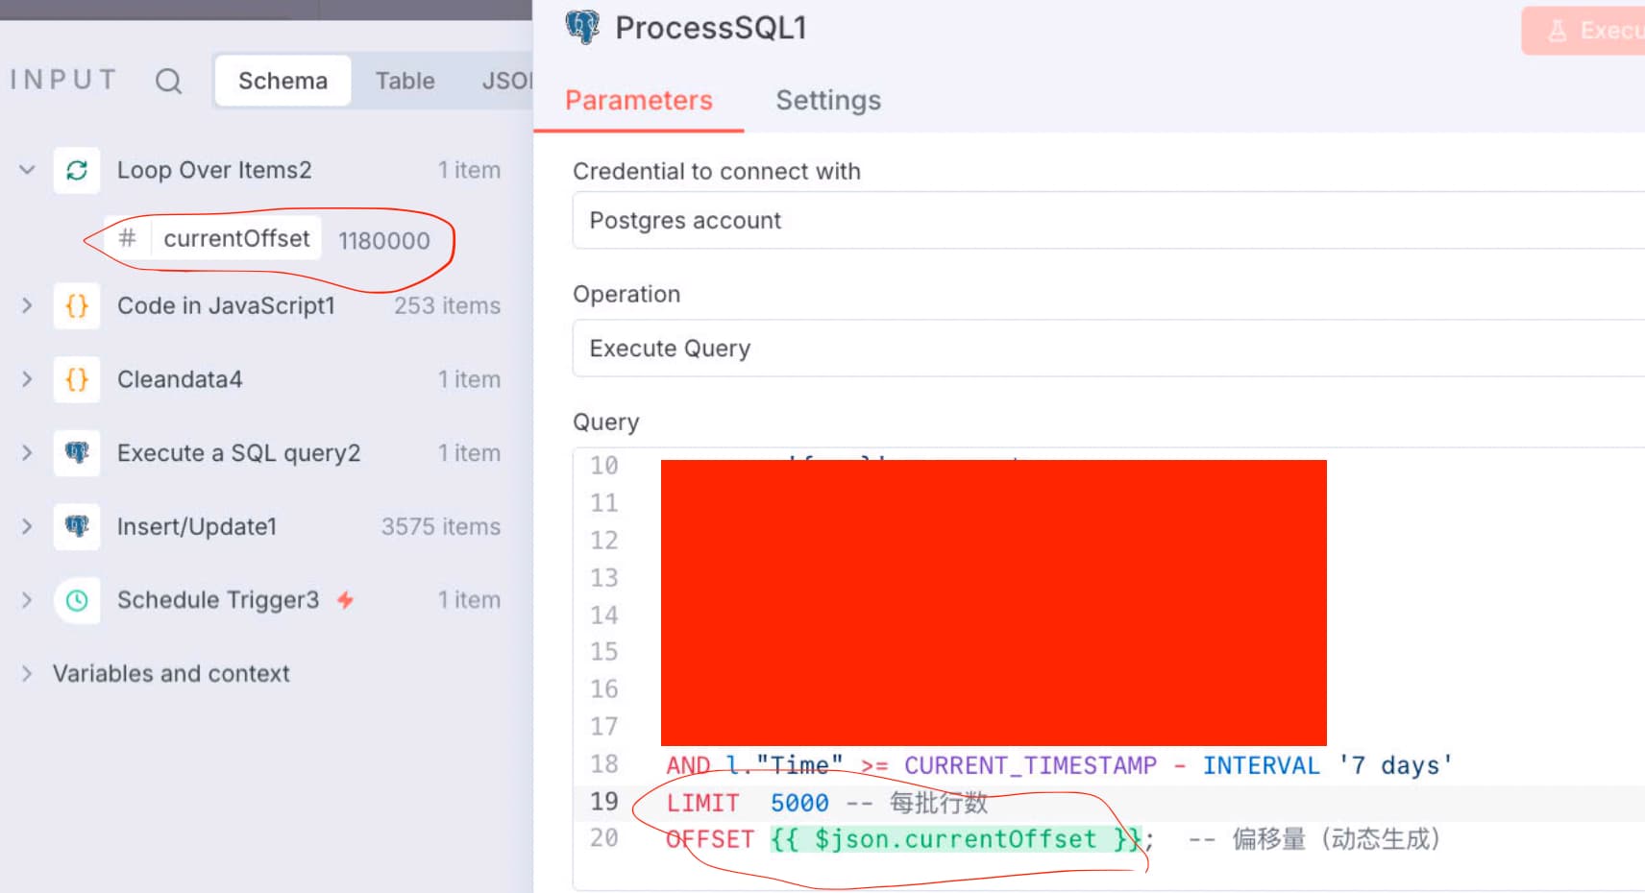The width and height of the screenshot is (1645, 893).
Task: Click CURRENT_TIMESTAMP in the query
Action: [1030, 765]
